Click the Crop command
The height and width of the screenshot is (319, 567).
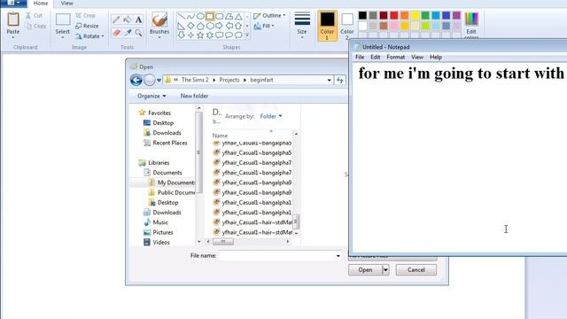[85, 16]
